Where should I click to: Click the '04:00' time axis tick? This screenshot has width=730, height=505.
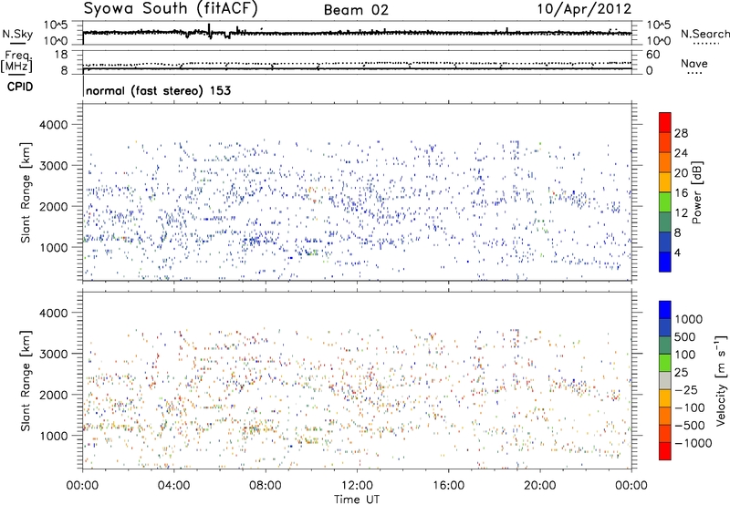click(x=174, y=486)
